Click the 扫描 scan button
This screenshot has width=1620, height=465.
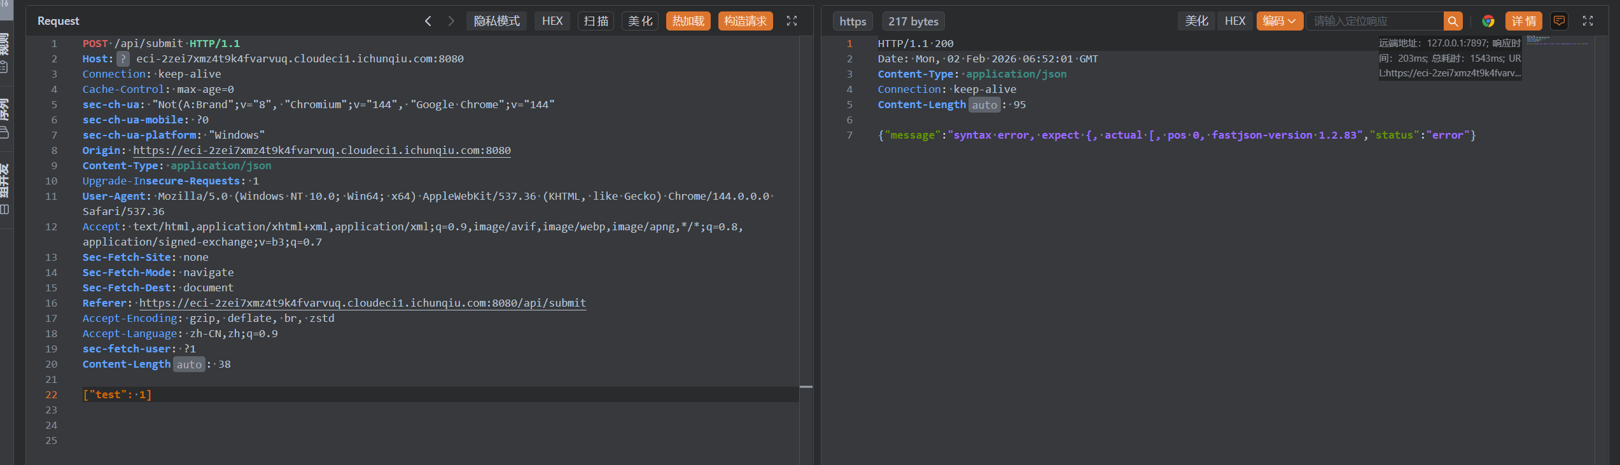(596, 21)
